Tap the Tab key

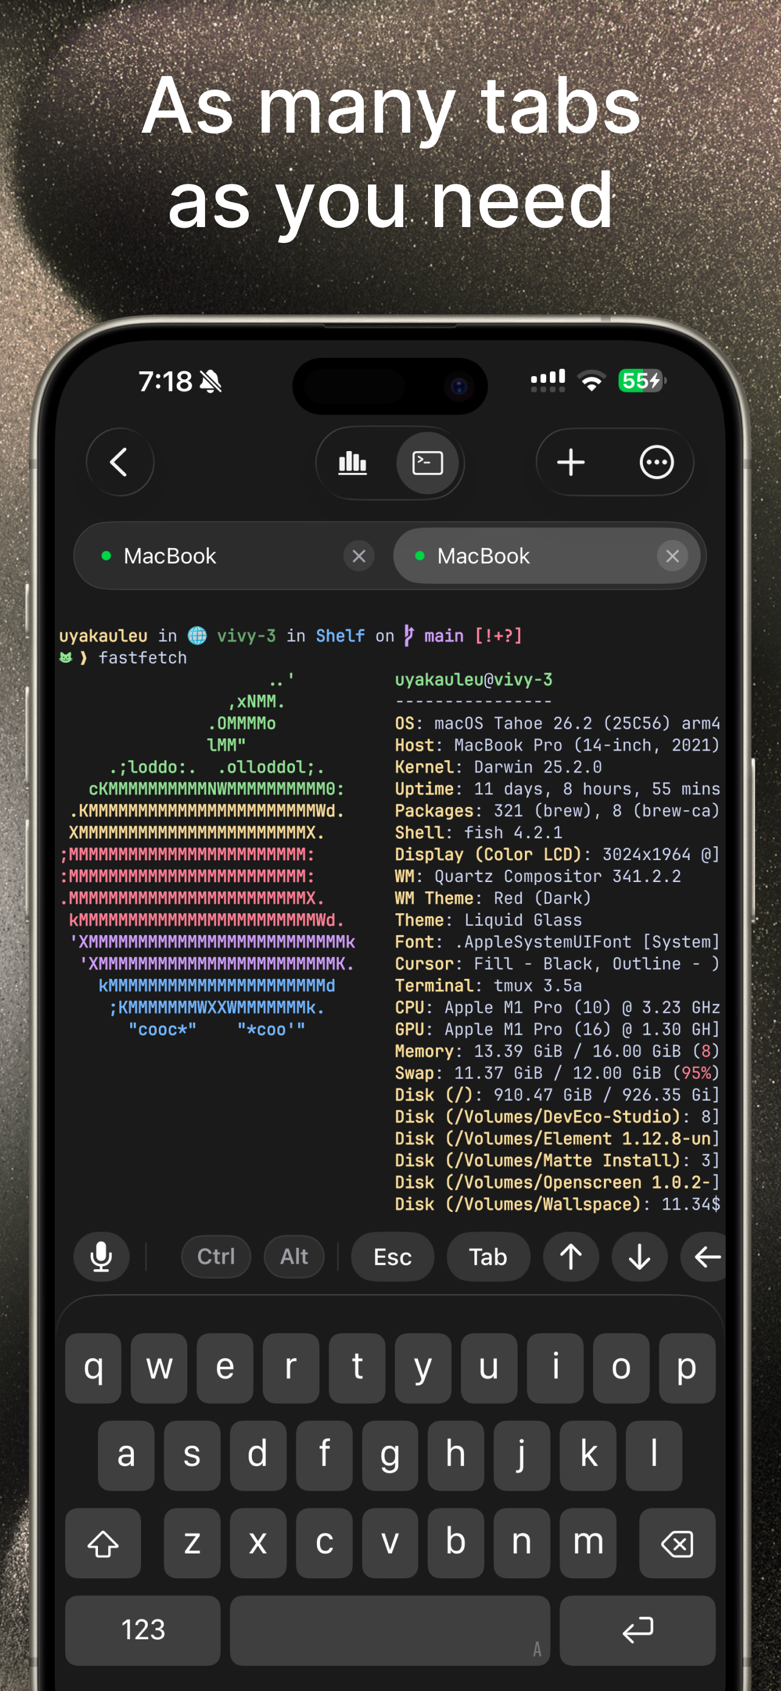[x=488, y=1256]
